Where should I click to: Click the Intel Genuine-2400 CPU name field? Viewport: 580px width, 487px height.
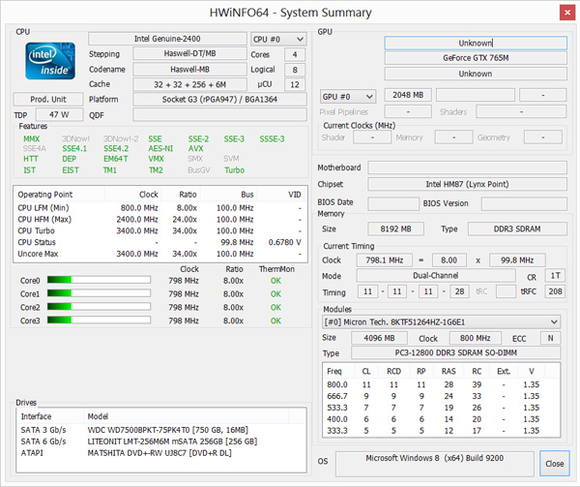(x=167, y=39)
